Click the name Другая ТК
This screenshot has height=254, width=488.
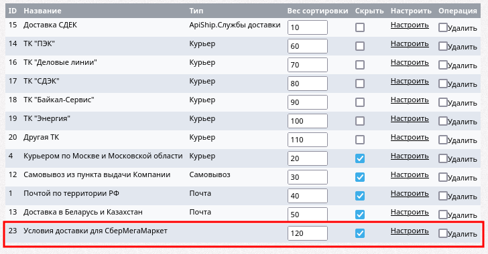point(41,137)
